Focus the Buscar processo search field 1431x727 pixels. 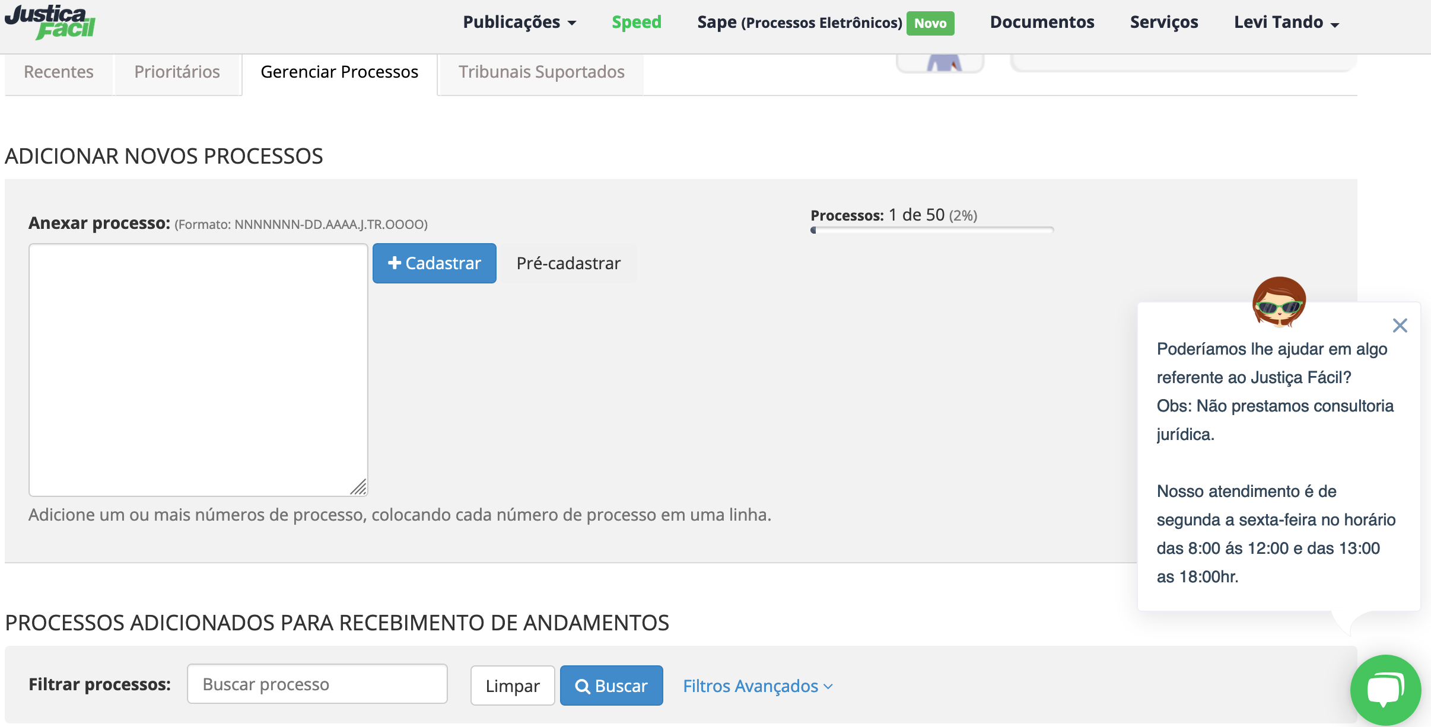[317, 684]
